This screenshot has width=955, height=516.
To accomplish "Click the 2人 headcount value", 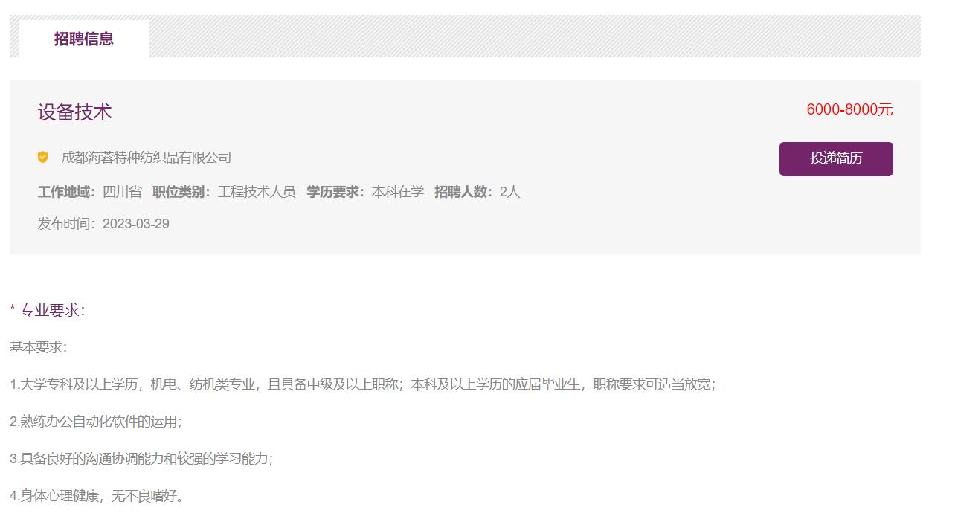I will click(x=509, y=192).
